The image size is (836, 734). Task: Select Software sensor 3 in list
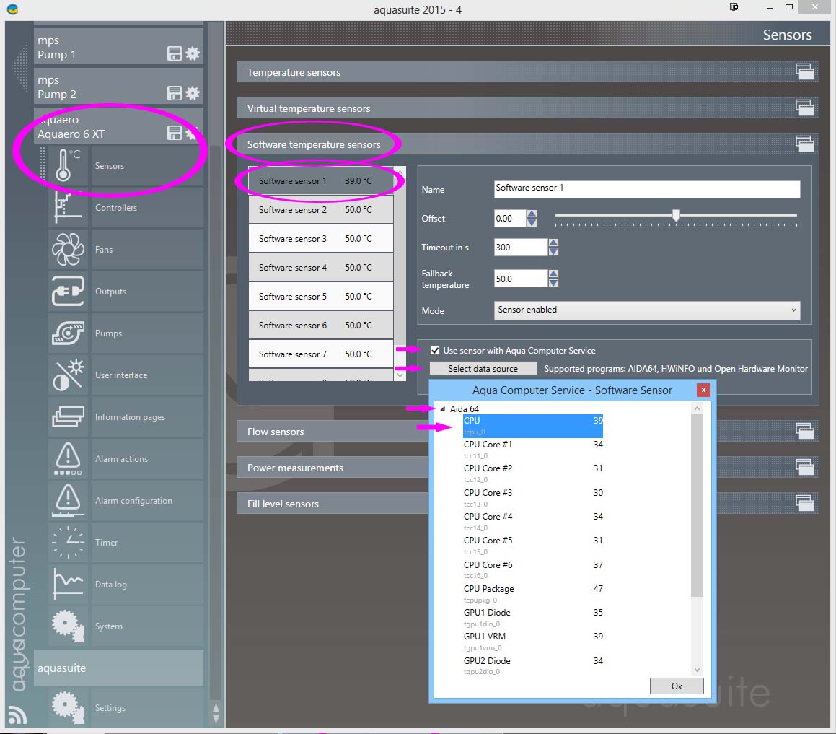click(x=320, y=239)
